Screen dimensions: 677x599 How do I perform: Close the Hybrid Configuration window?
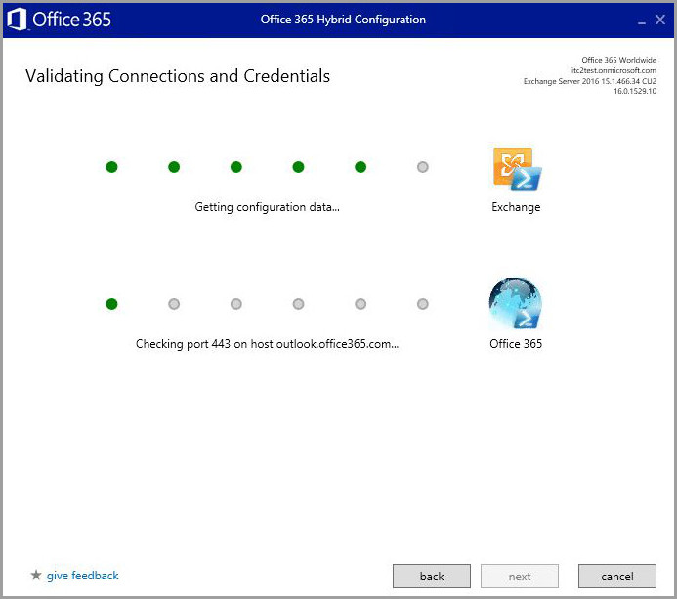click(660, 20)
